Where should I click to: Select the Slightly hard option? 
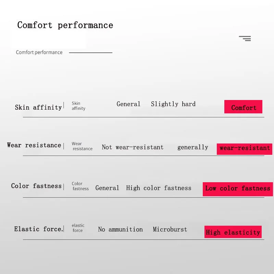[x=173, y=104]
